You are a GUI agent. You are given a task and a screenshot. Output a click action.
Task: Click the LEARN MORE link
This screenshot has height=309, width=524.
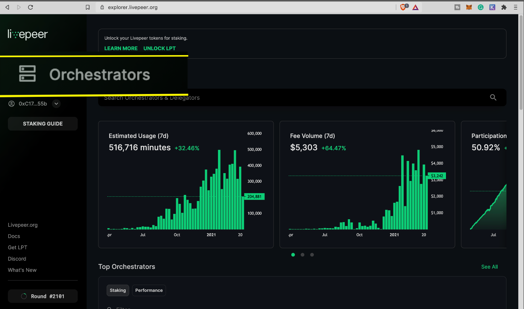[x=121, y=48]
